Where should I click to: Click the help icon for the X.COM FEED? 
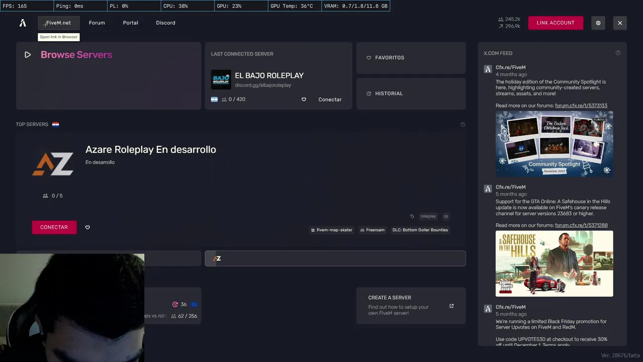coord(618,53)
